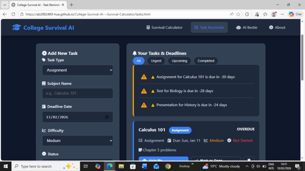Click 'Test for Biology is due' alert text
Viewport: 305px width, 171px height.
(x=185, y=91)
